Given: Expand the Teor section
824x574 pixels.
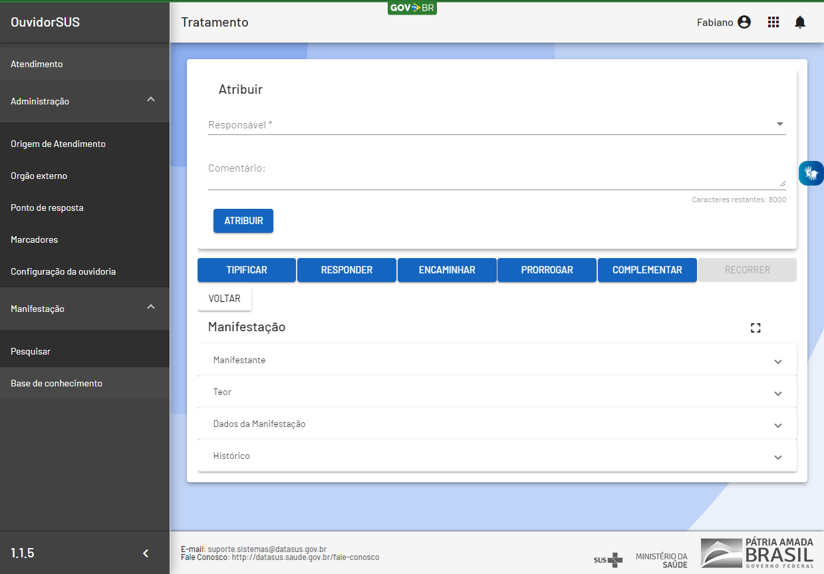Looking at the screenshot, I should [497, 392].
